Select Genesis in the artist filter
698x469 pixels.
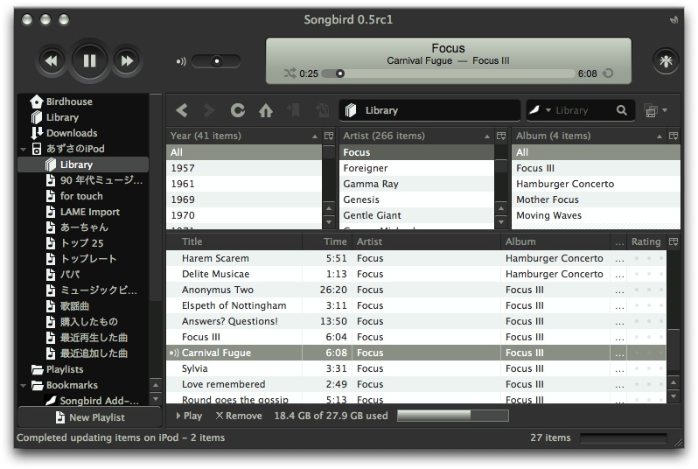(416, 199)
